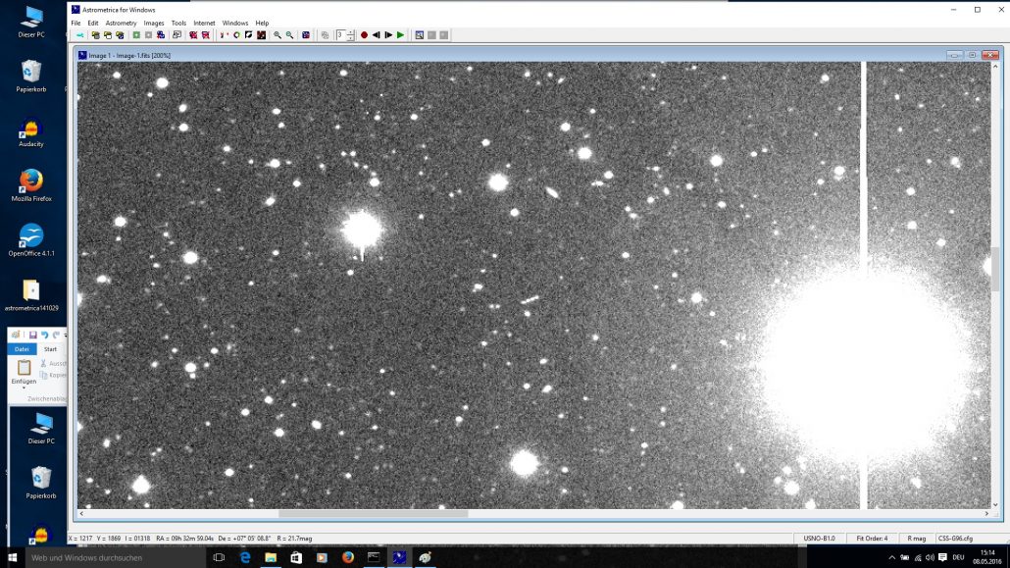This screenshot has width=1010, height=568.
Task: Open Mozilla Firefox desktop shortcut
Action: tap(31, 184)
